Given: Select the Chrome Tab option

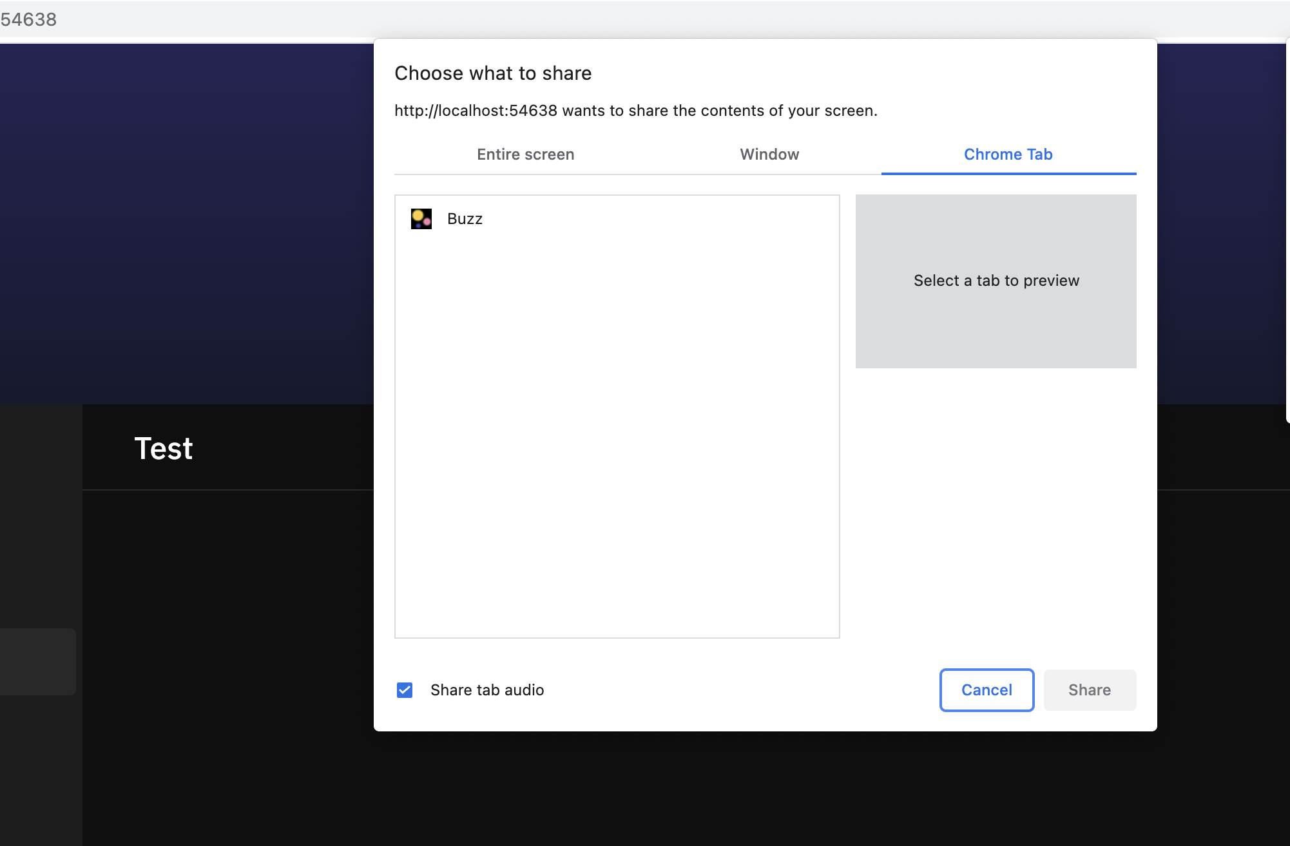Looking at the screenshot, I should click(1008, 155).
